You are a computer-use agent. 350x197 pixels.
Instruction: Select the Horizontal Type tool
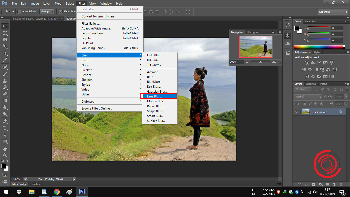click(5, 128)
